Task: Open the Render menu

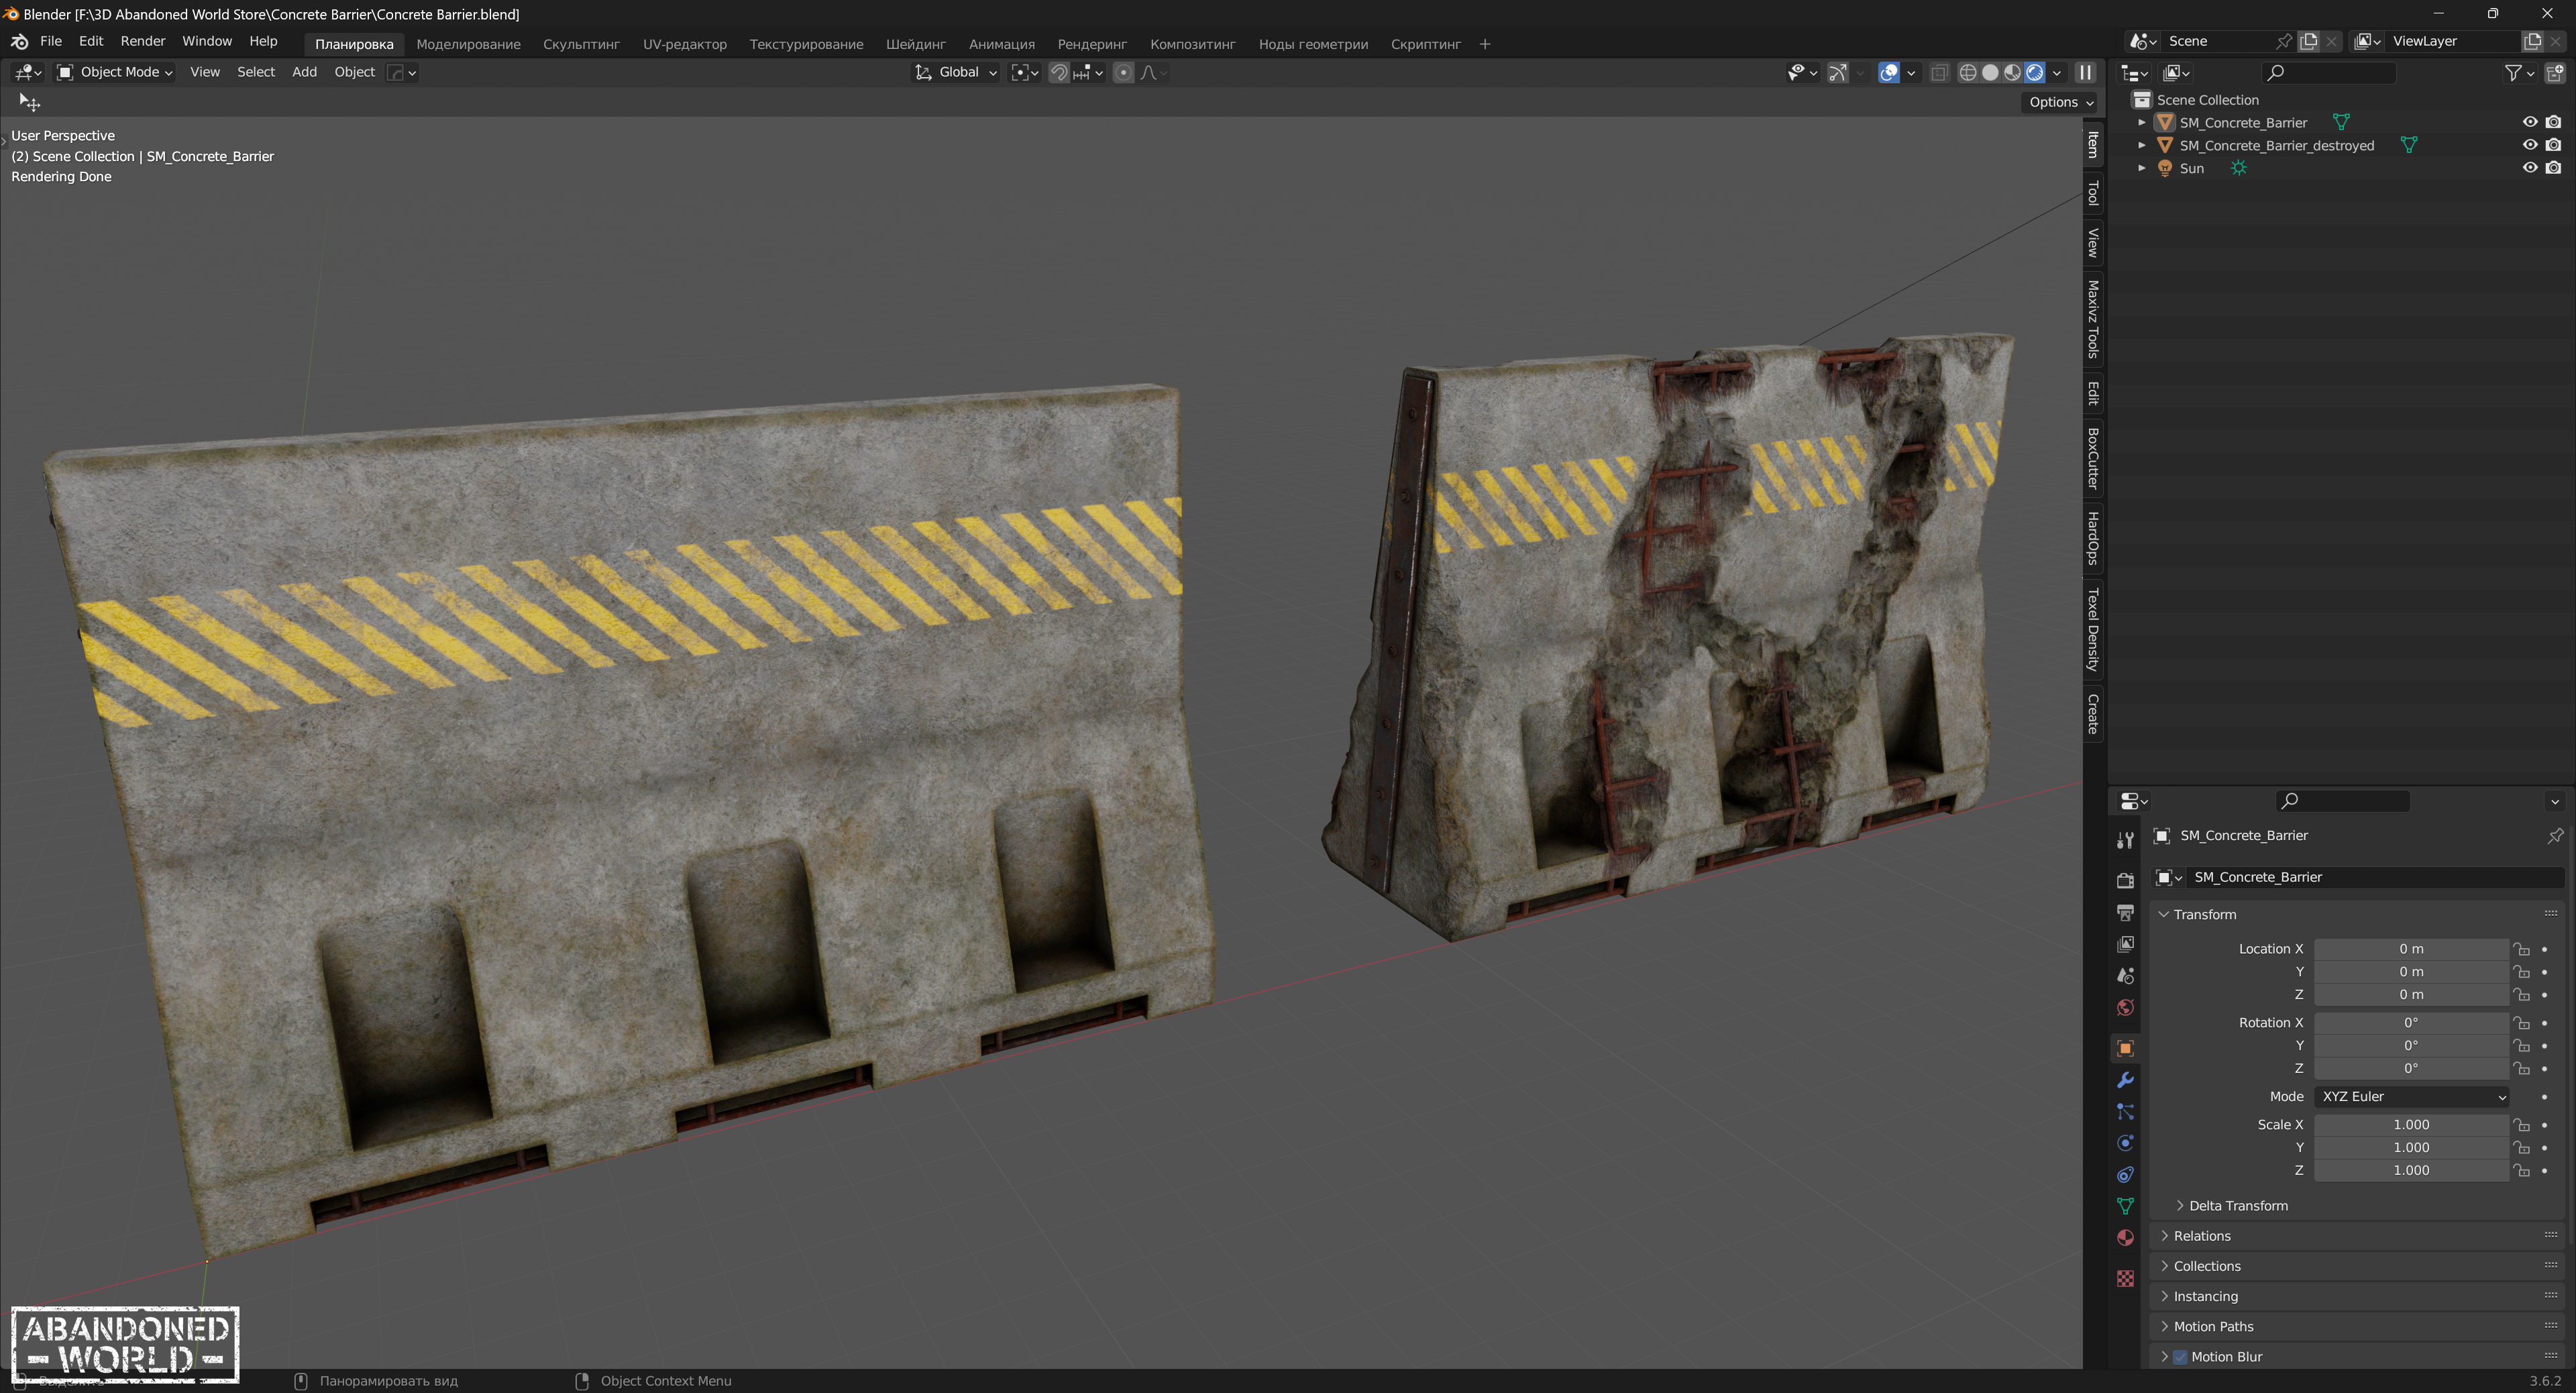Action: (x=143, y=41)
